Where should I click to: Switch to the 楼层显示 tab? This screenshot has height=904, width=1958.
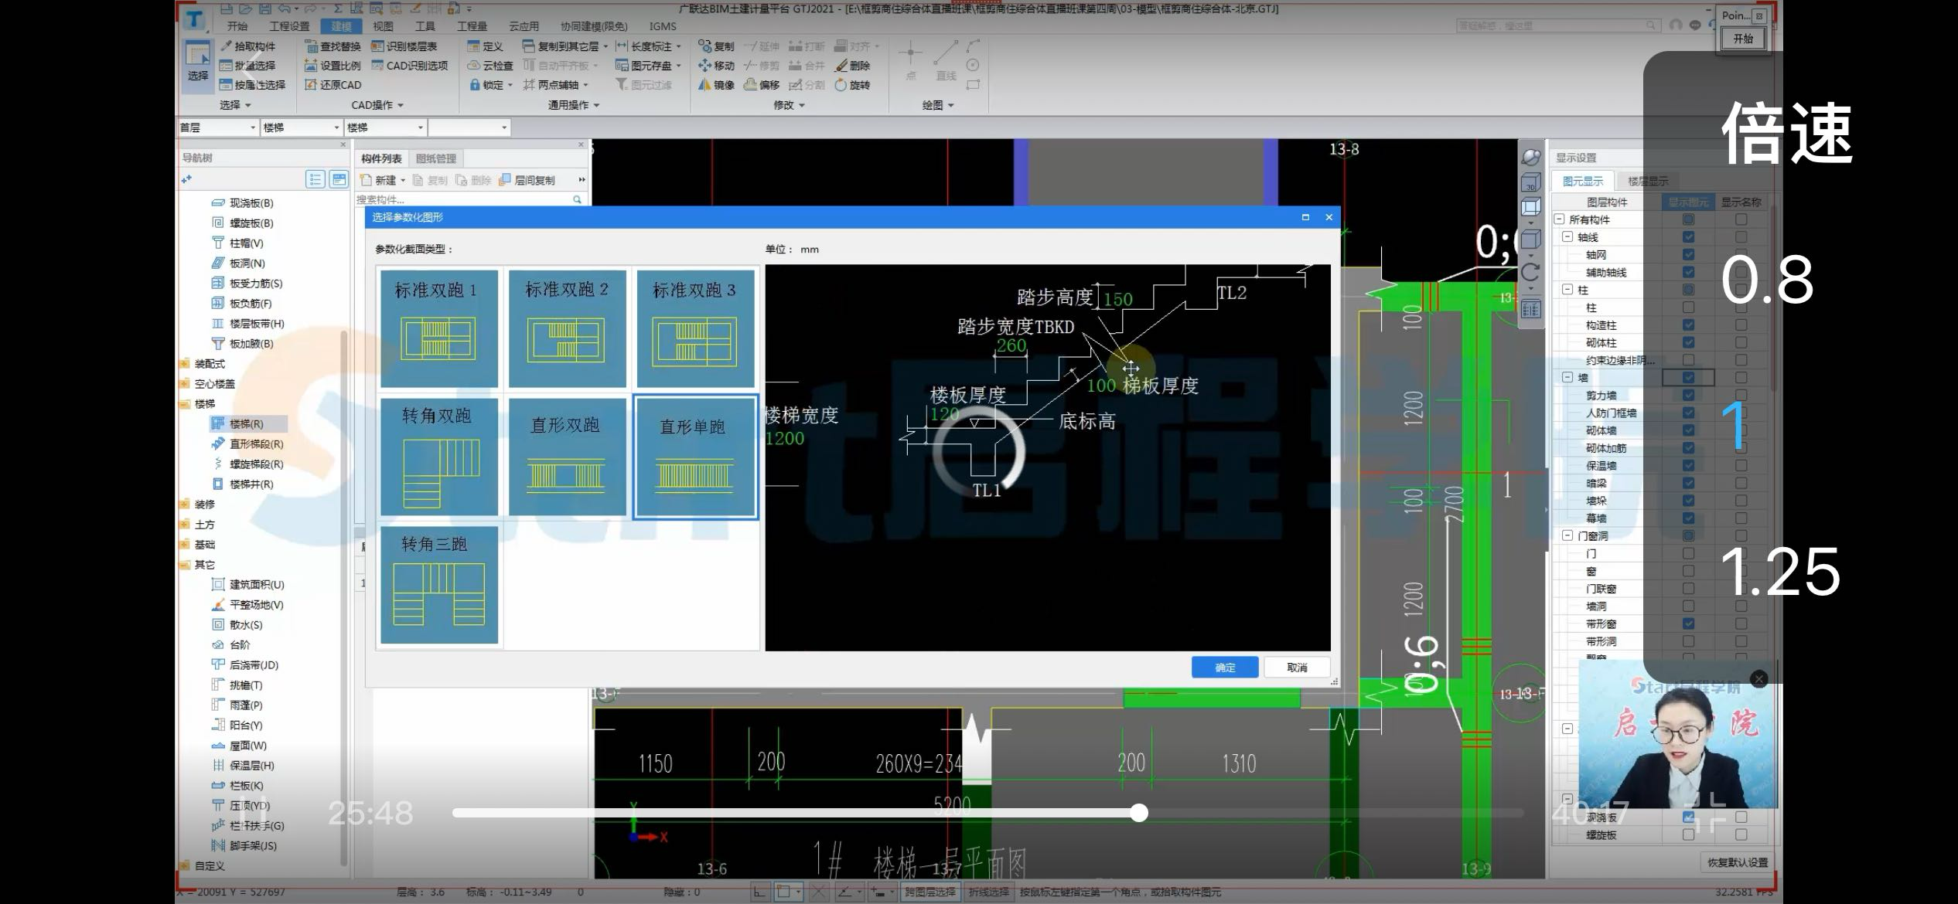click(x=1648, y=182)
